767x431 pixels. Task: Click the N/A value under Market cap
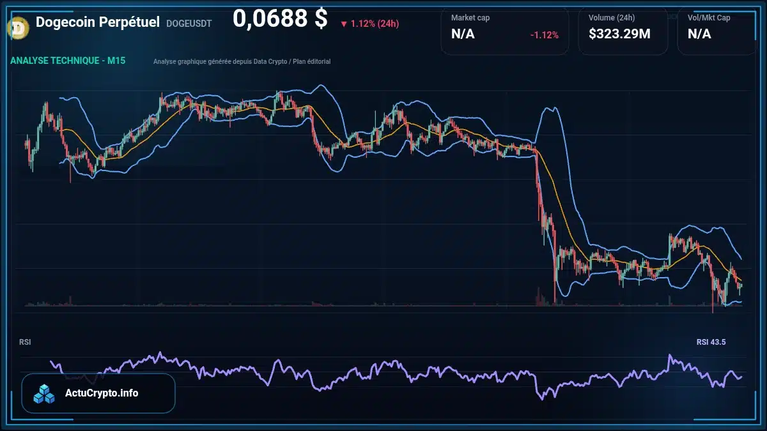pyautogui.click(x=463, y=34)
